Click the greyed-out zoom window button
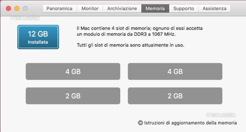This screenshot has height=132, width=246. (25, 8)
